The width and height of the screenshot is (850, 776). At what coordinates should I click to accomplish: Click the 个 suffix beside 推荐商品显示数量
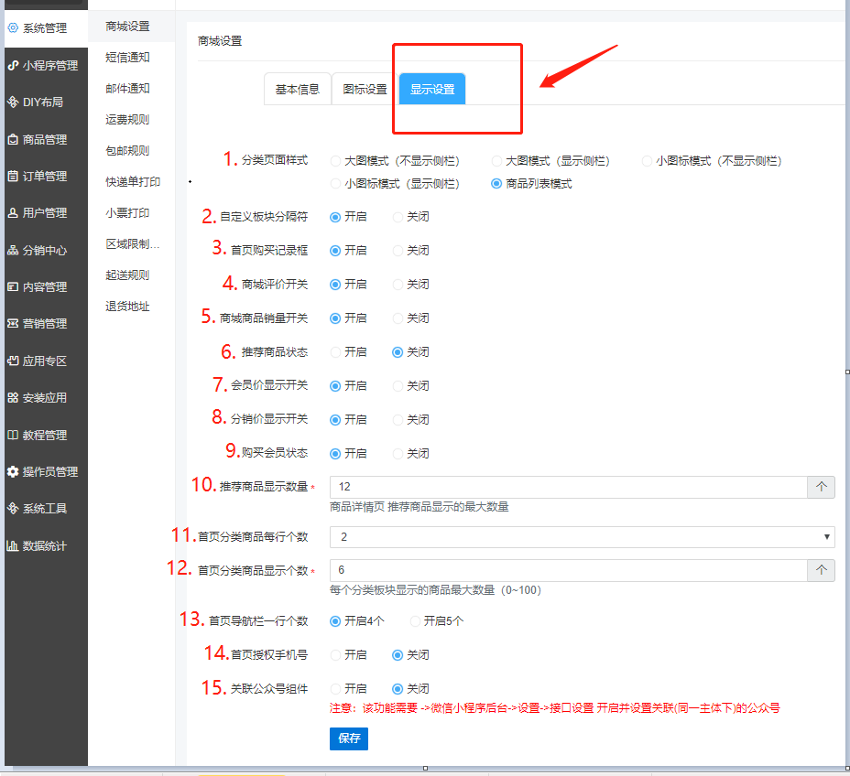coord(821,487)
